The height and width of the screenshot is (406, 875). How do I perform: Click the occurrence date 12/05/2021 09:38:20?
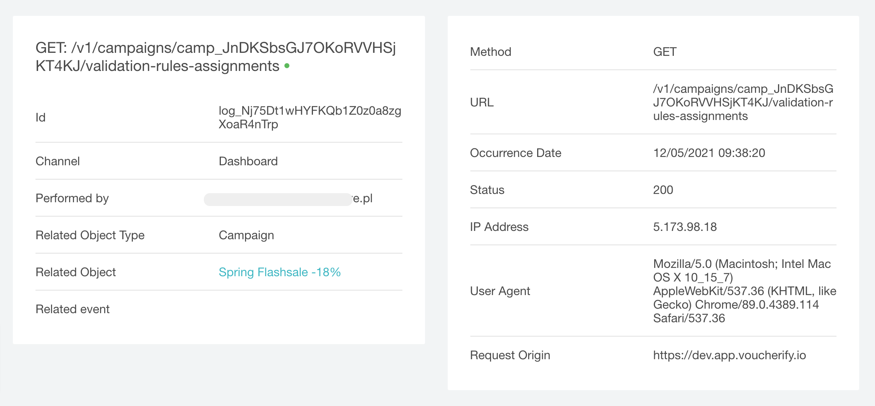coord(709,153)
